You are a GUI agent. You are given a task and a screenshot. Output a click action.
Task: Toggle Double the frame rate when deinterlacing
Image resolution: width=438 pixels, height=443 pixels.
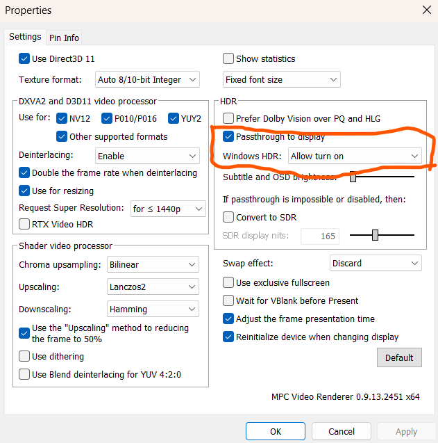(x=24, y=173)
